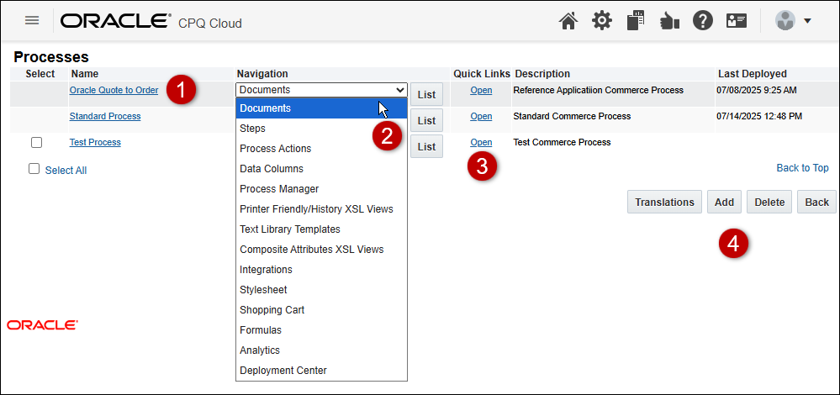Image resolution: width=840 pixels, height=395 pixels.
Task: Click the Last Deployed column header
Action: tap(753, 74)
